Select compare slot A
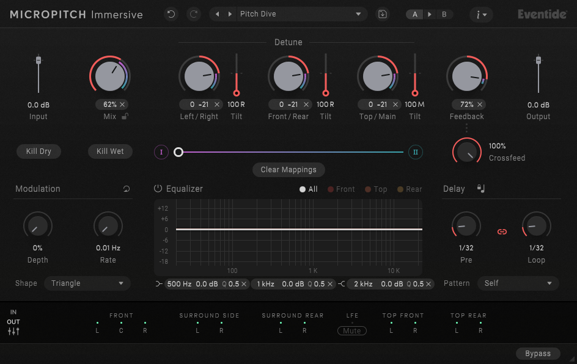 point(414,14)
